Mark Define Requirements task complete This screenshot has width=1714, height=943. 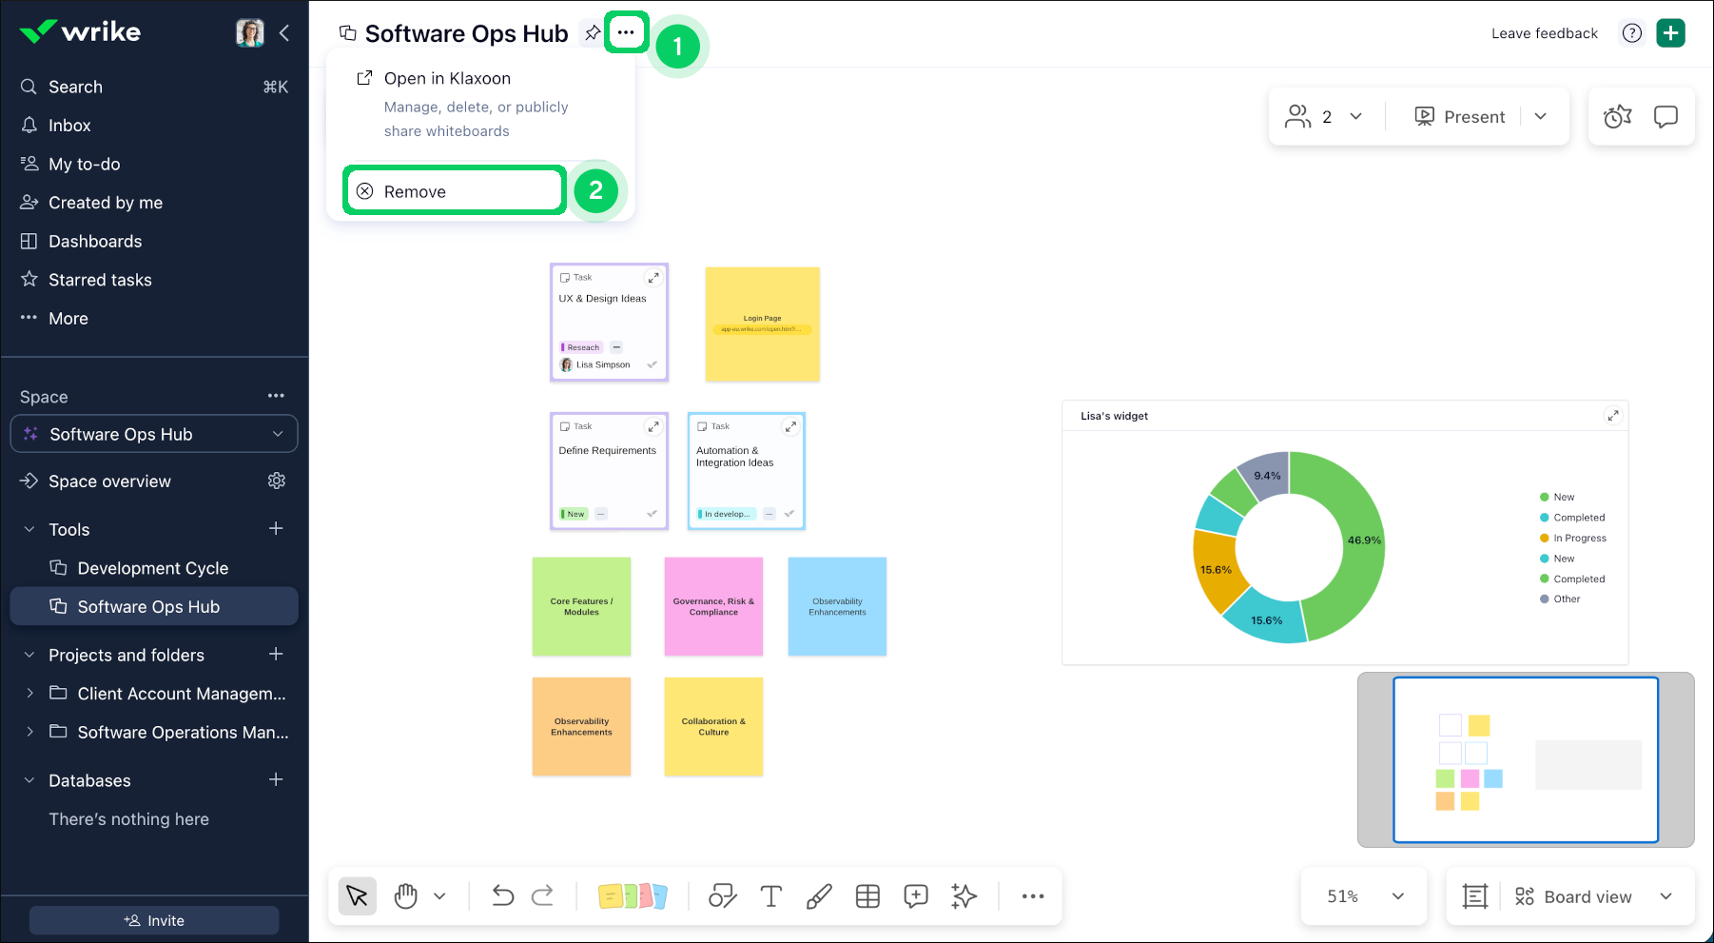coord(652,514)
